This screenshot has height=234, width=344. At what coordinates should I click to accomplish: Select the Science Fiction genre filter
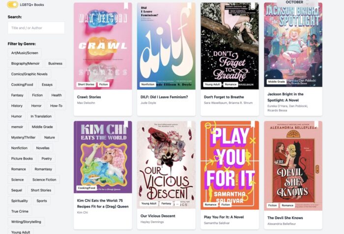tap(44, 180)
